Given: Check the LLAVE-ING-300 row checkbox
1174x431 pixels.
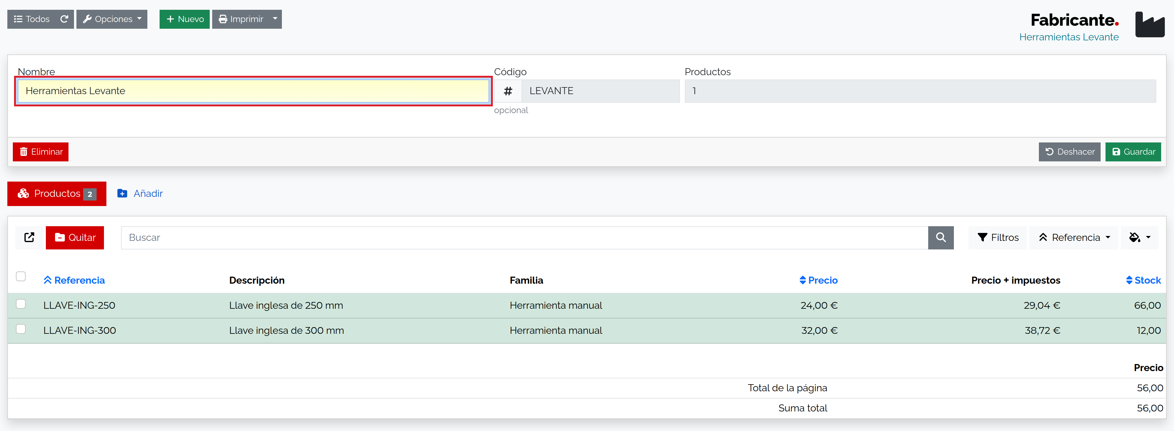Looking at the screenshot, I should 21,329.
